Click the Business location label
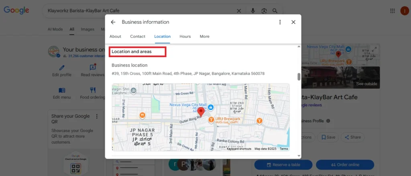The image size is (411, 176). (130, 65)
